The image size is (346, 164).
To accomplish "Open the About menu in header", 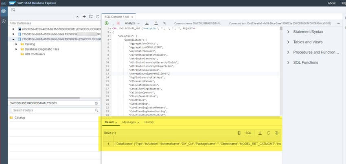I will coord(332,3).
